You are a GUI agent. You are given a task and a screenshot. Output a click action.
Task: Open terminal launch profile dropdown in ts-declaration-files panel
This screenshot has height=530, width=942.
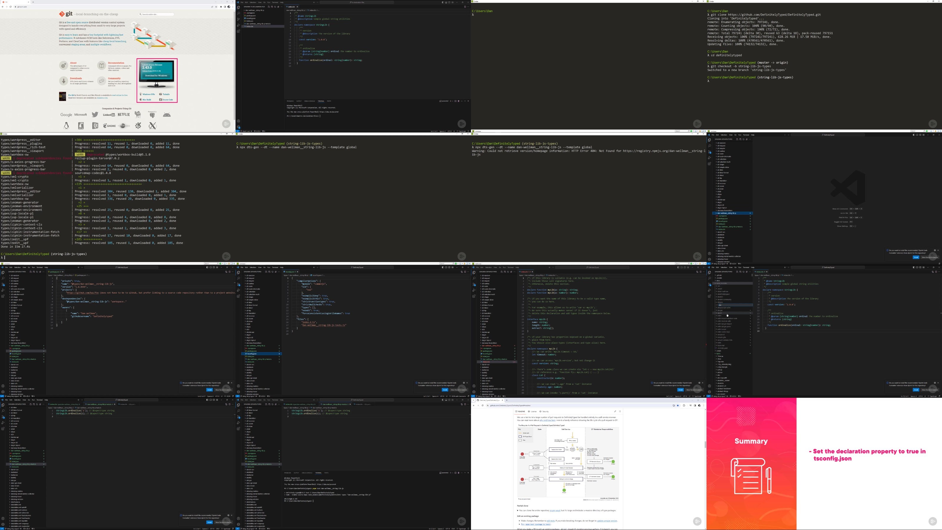coord(453,101)
